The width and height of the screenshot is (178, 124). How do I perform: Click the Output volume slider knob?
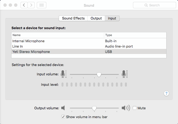click(94, 108)
